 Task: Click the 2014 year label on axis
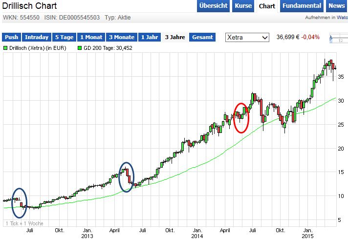[197, 236]
